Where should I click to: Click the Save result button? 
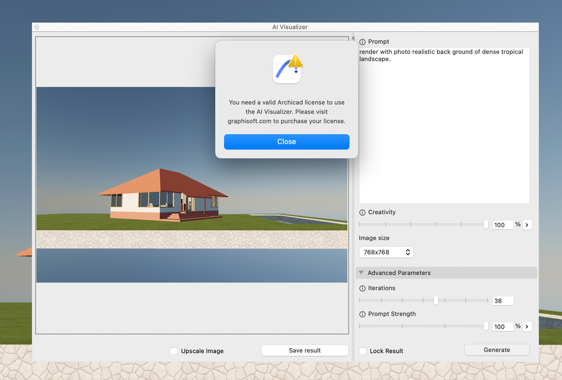click(305, 350)
